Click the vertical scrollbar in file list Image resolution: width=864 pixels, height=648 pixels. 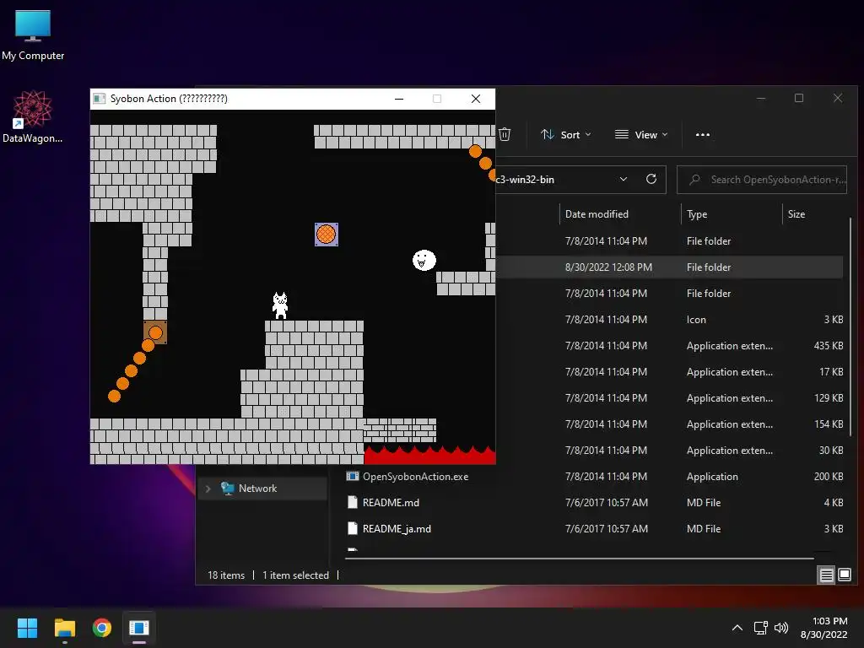click(850, 327)
